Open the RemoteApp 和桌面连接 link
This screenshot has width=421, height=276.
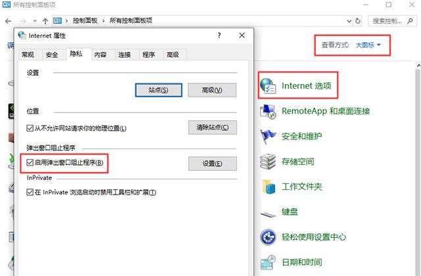tap(326, 111)
